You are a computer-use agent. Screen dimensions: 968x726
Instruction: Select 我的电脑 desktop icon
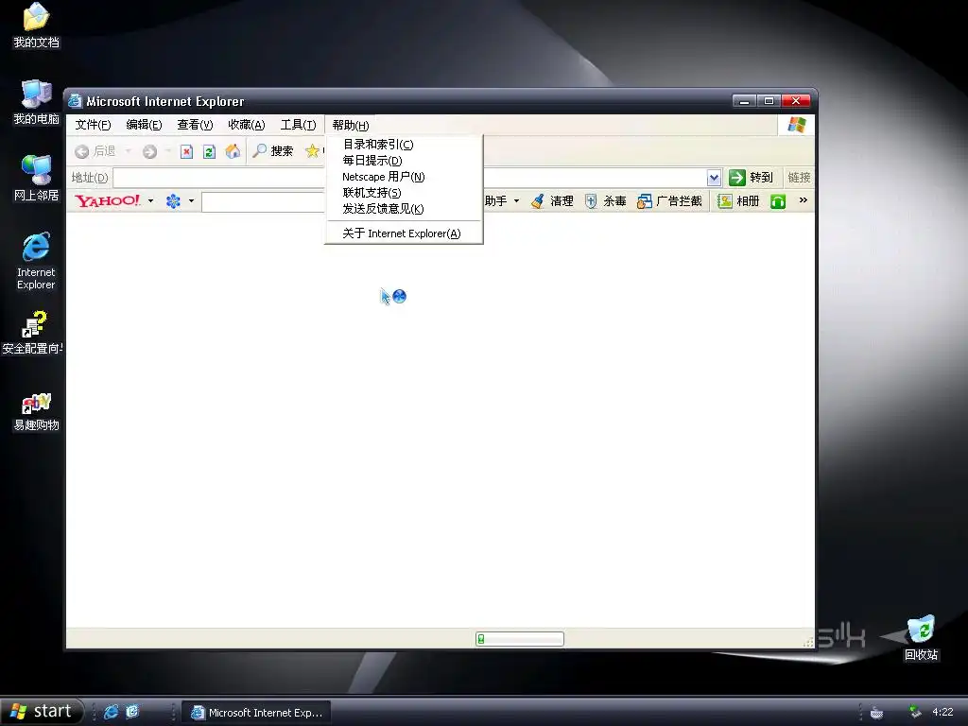click(x=37, y=102)
